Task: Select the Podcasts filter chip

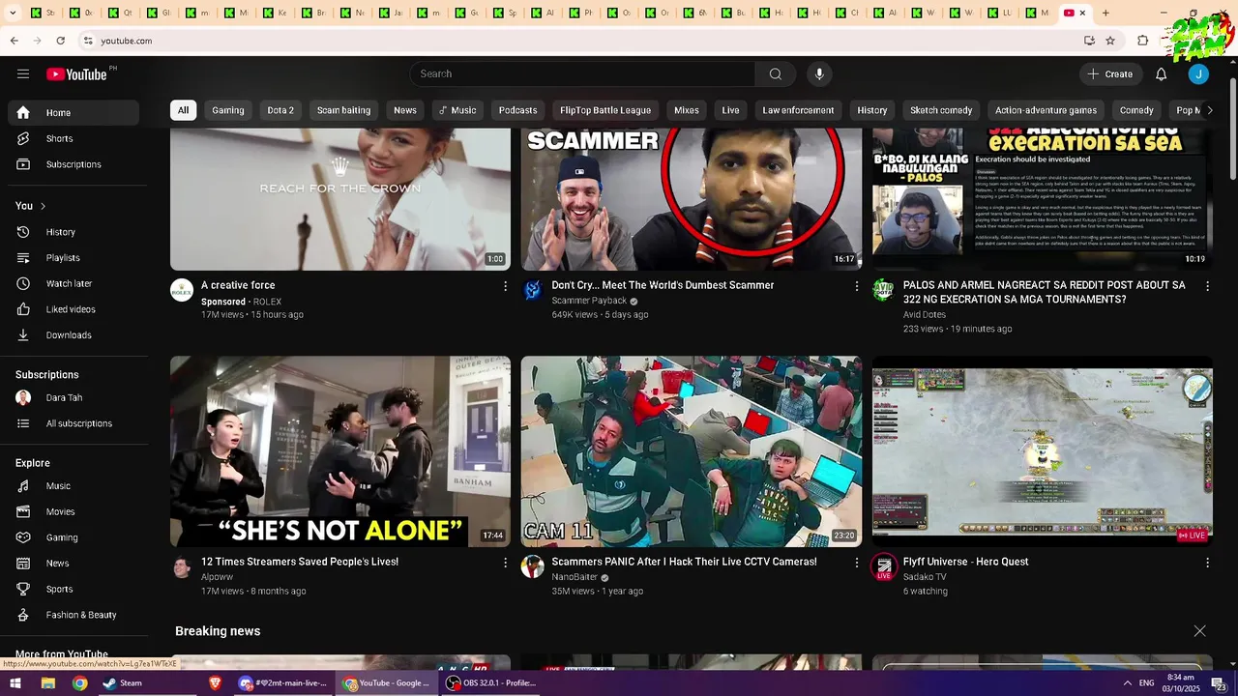Action: [517, 110]
